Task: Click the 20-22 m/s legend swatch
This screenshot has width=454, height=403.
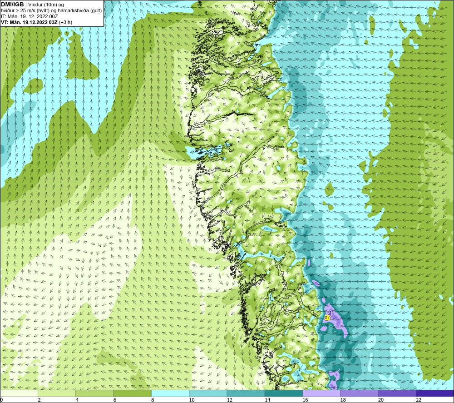Action: [x=397, y=393]
